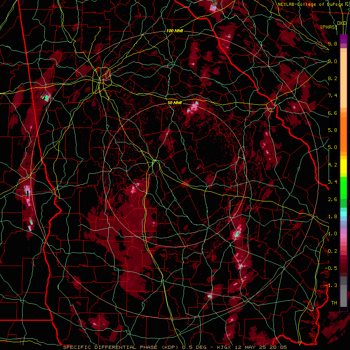Click the 9.8 value on the color scale

pos(332,44)
